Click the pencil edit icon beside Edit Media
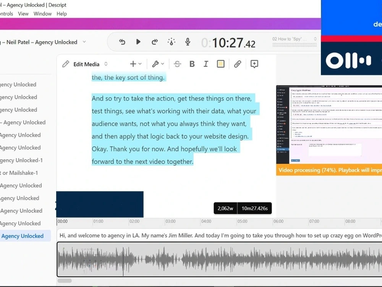This screenshot has width=382, height=287. click(66, 64)
